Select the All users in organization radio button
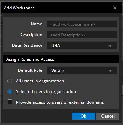 tap(10, 81)
